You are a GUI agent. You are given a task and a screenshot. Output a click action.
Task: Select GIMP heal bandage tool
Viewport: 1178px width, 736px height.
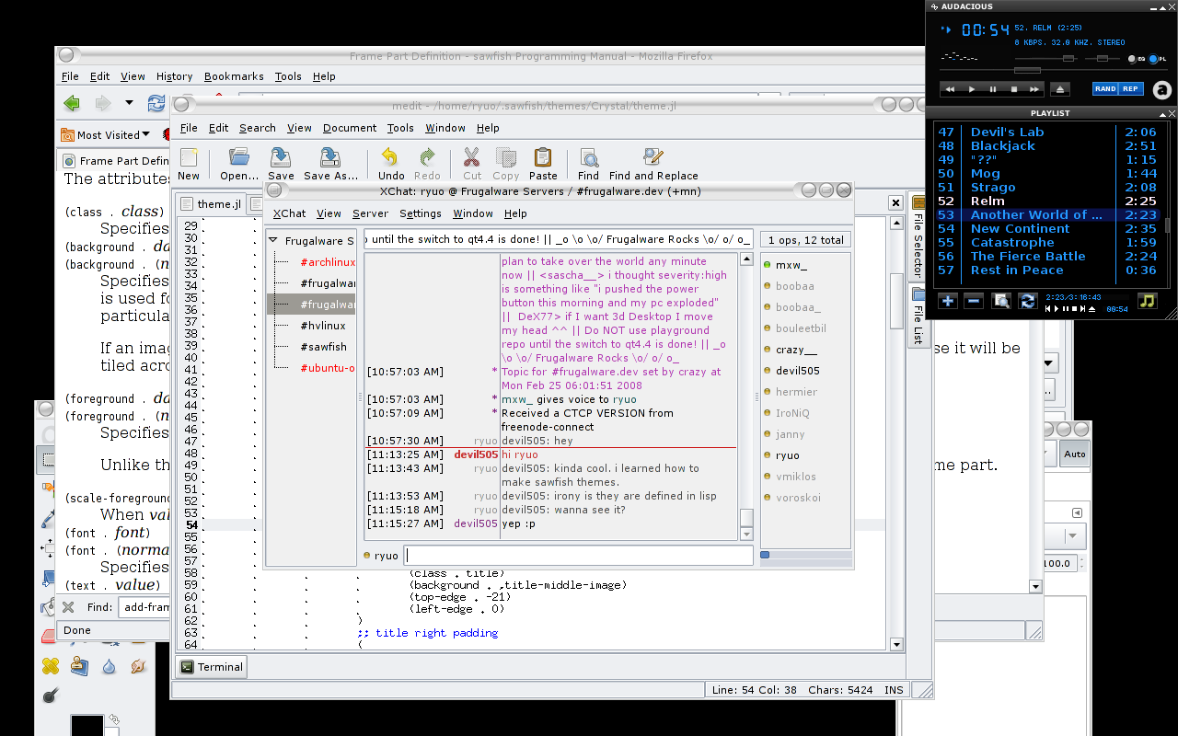point(50,665)
